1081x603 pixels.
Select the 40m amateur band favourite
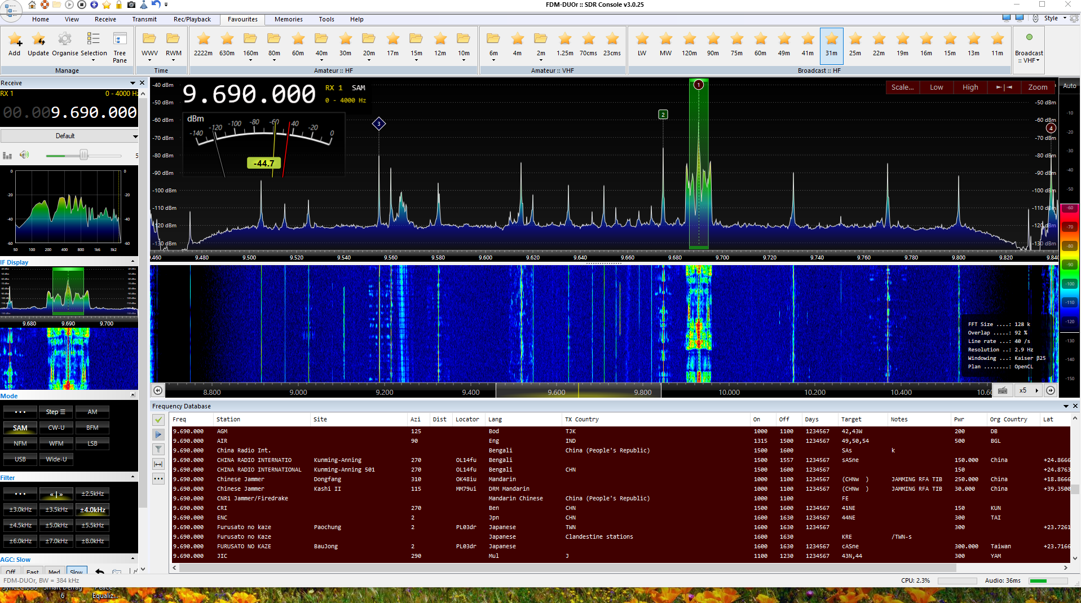pos(321,39)
